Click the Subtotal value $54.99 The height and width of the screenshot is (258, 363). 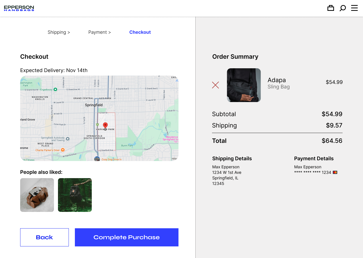332,114
